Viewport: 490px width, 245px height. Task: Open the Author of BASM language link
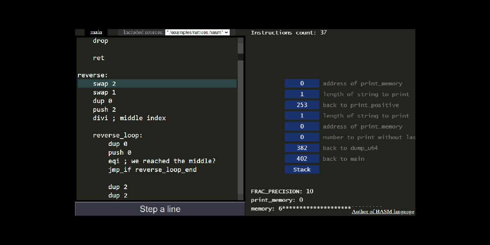pos(382,211)
